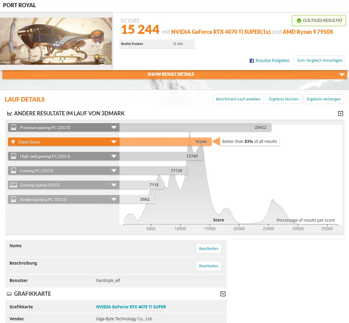This screenshot has height=323, width=349.
Task: Expand the Show Result Details bar
Action: 175,74
